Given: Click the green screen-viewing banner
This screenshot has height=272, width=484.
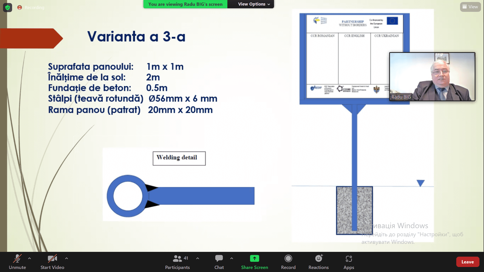Looking at the screenshot, I should pos(185,4).
